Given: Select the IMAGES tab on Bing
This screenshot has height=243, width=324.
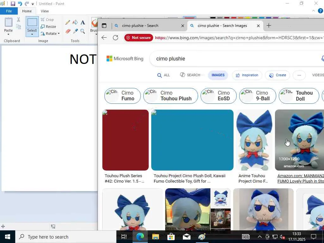Looking at the screenshot, I should click(x=218, y=75).
